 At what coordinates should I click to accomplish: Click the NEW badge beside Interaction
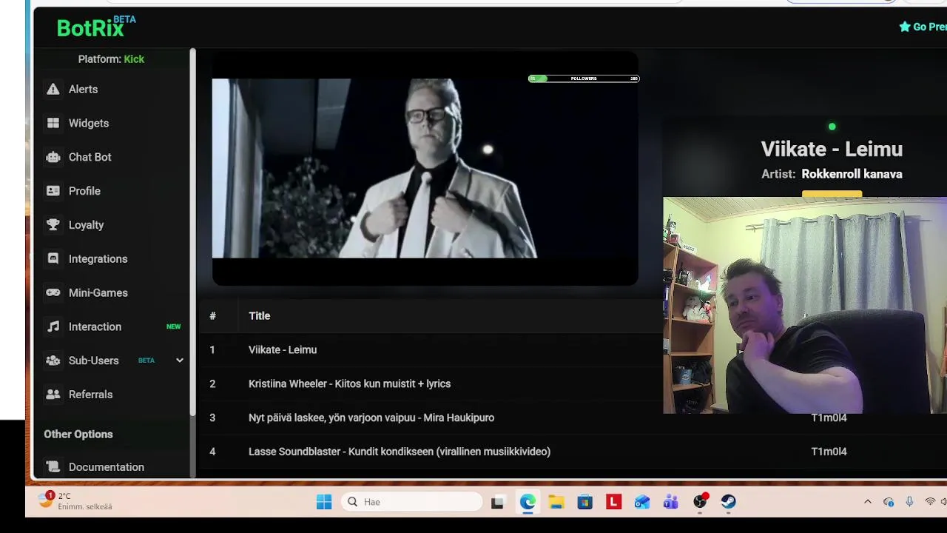[x=173, y=326]
